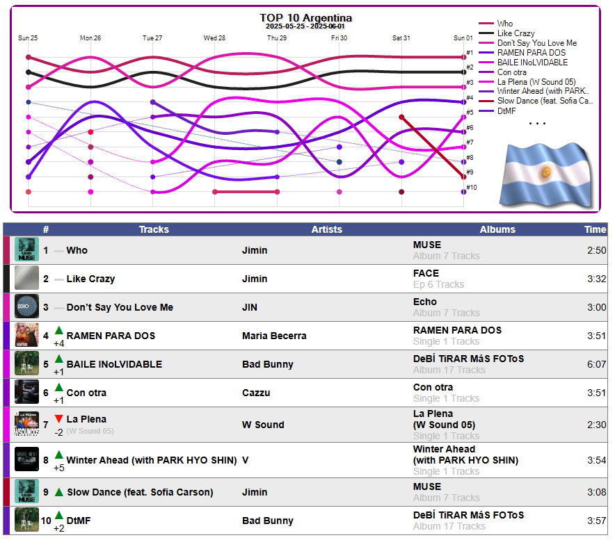
Task: Click the Sun 01 #1 endpoint on the chart
Action: click(x=463, y=57)
